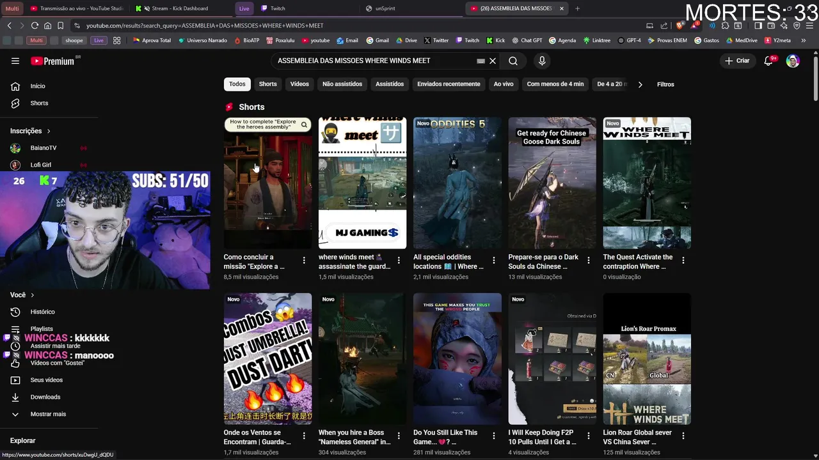The height and width of the screenshot is (460, 819).
Task: Select the Enviados recentemente filter chip
Action: [449, 84]
